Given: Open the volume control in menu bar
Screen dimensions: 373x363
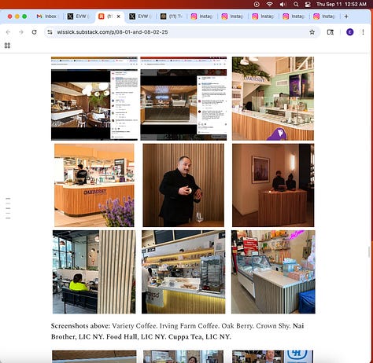Looking at the screenshot, I should (x=283, y=4).
